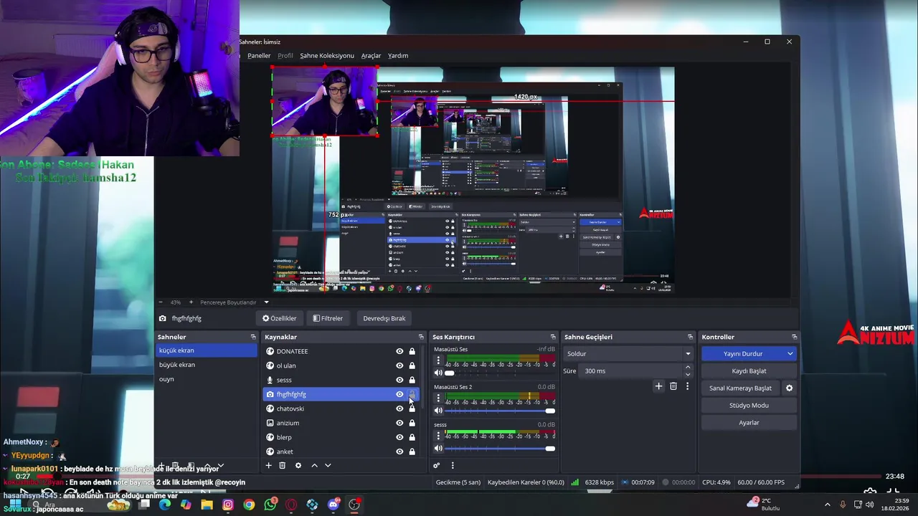Open File Explorer from the taskbar
Screen dimensions: 918x516
point(207,505)
